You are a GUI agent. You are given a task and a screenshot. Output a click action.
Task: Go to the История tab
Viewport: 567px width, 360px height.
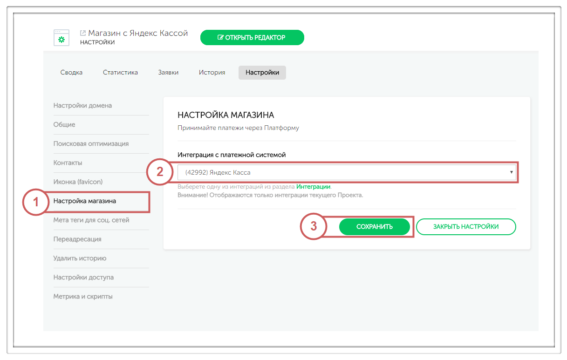pyautogui.click(x=212, y=73)
